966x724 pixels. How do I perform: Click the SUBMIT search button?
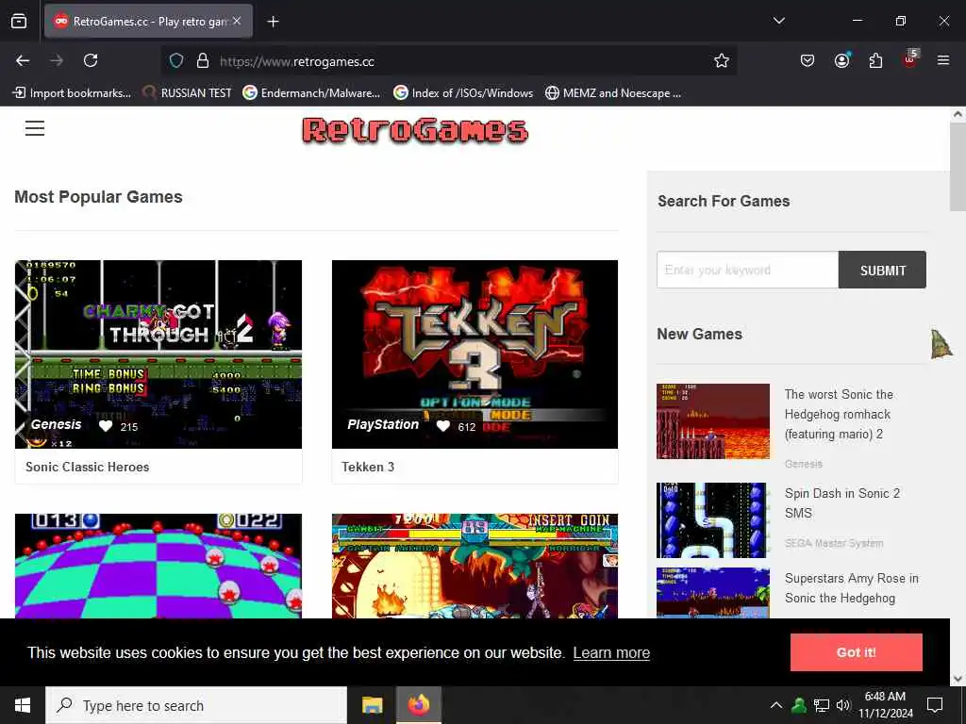pyautogui.click(x=882, y=270)
